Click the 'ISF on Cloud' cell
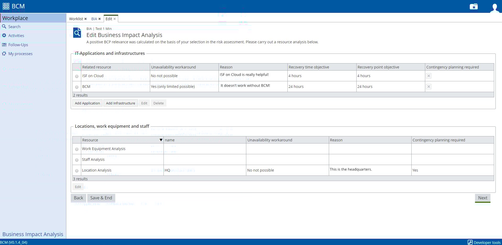The height and width of the screenshot is (245, 502). click(x=116, y=76)
